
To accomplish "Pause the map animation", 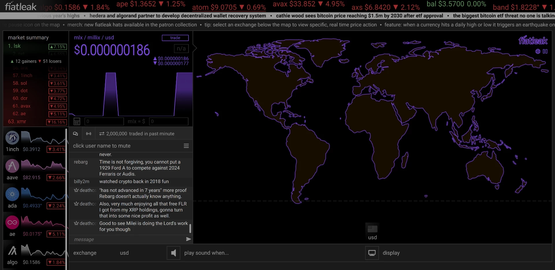I will 545,52.
